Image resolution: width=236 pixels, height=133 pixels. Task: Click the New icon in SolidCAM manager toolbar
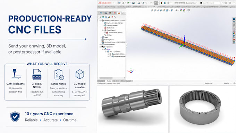click(x=100, y=17)
